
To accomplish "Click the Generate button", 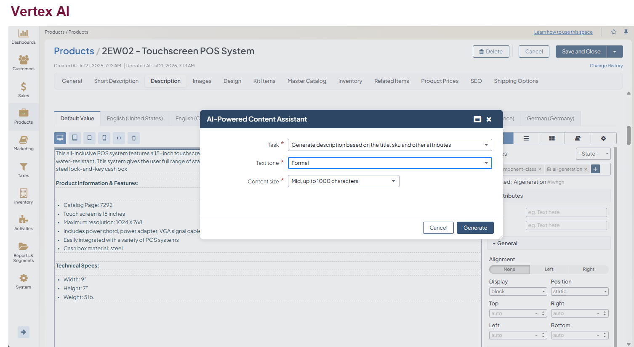I will tap(475, 228).
